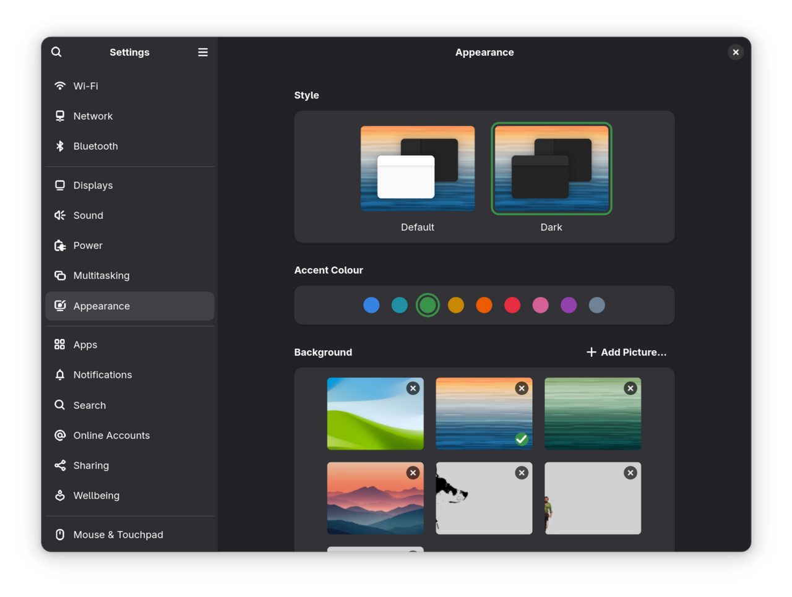Click the Wi-Fi icon in sidebar
This screenshot has height=597, width=792.
tap(60, 86)
